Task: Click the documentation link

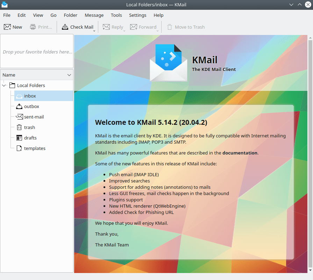Action: [x=240, y=153]
